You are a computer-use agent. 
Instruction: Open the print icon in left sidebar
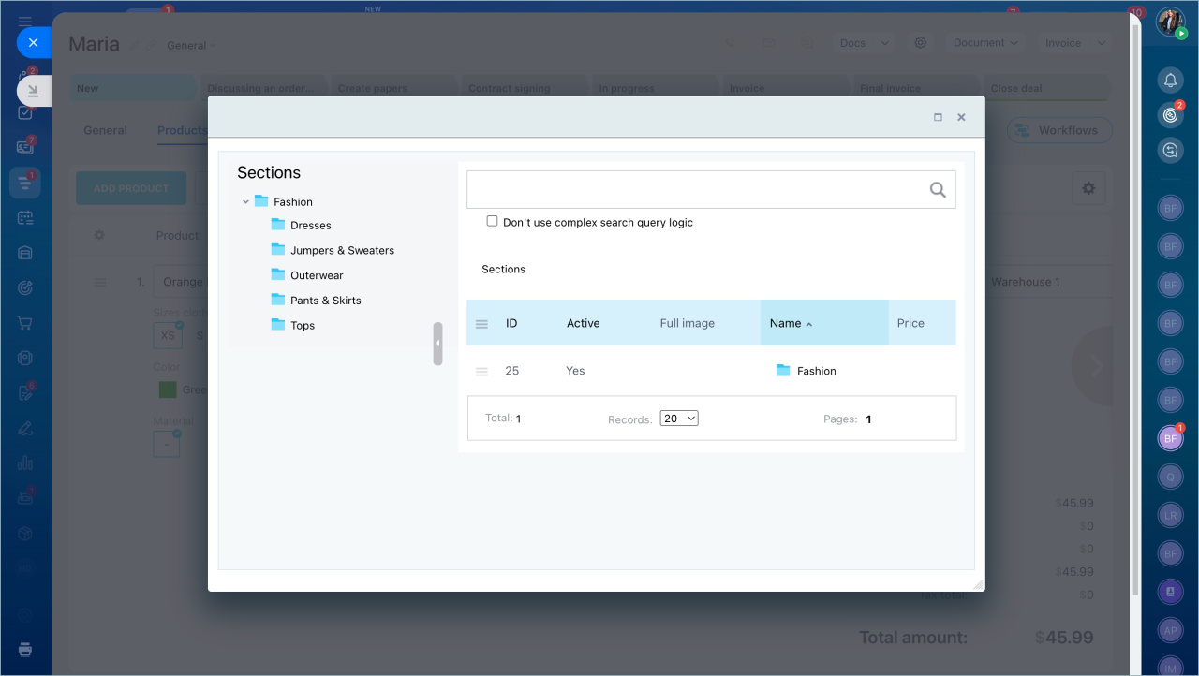pos(25,650)
